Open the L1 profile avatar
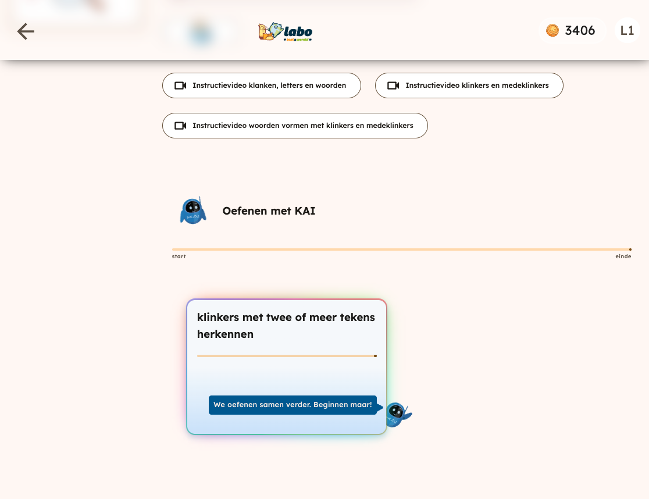Viewport: 649px width, 499px height. [627, 31]
